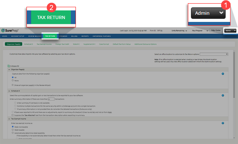Switch to the Schedule D tab
Viewport: 238px width, 144px height.
(28, 44)
